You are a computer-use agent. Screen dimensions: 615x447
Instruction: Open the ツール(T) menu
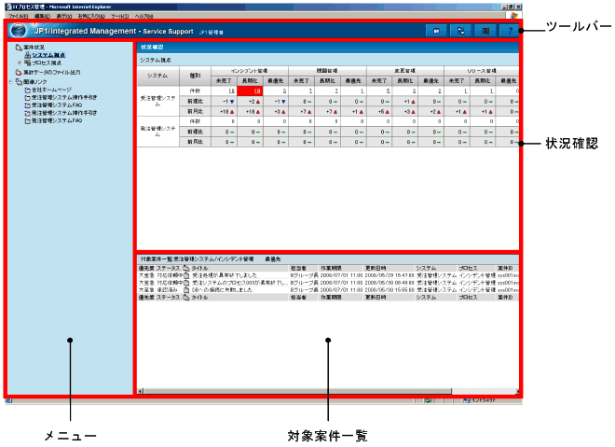pos(120,16)
